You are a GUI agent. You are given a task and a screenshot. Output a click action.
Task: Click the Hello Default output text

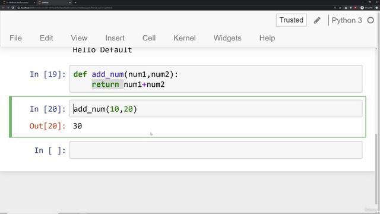pos(102,50)
